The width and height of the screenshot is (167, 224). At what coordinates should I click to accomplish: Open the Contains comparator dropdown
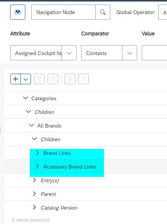pos(130,53)
